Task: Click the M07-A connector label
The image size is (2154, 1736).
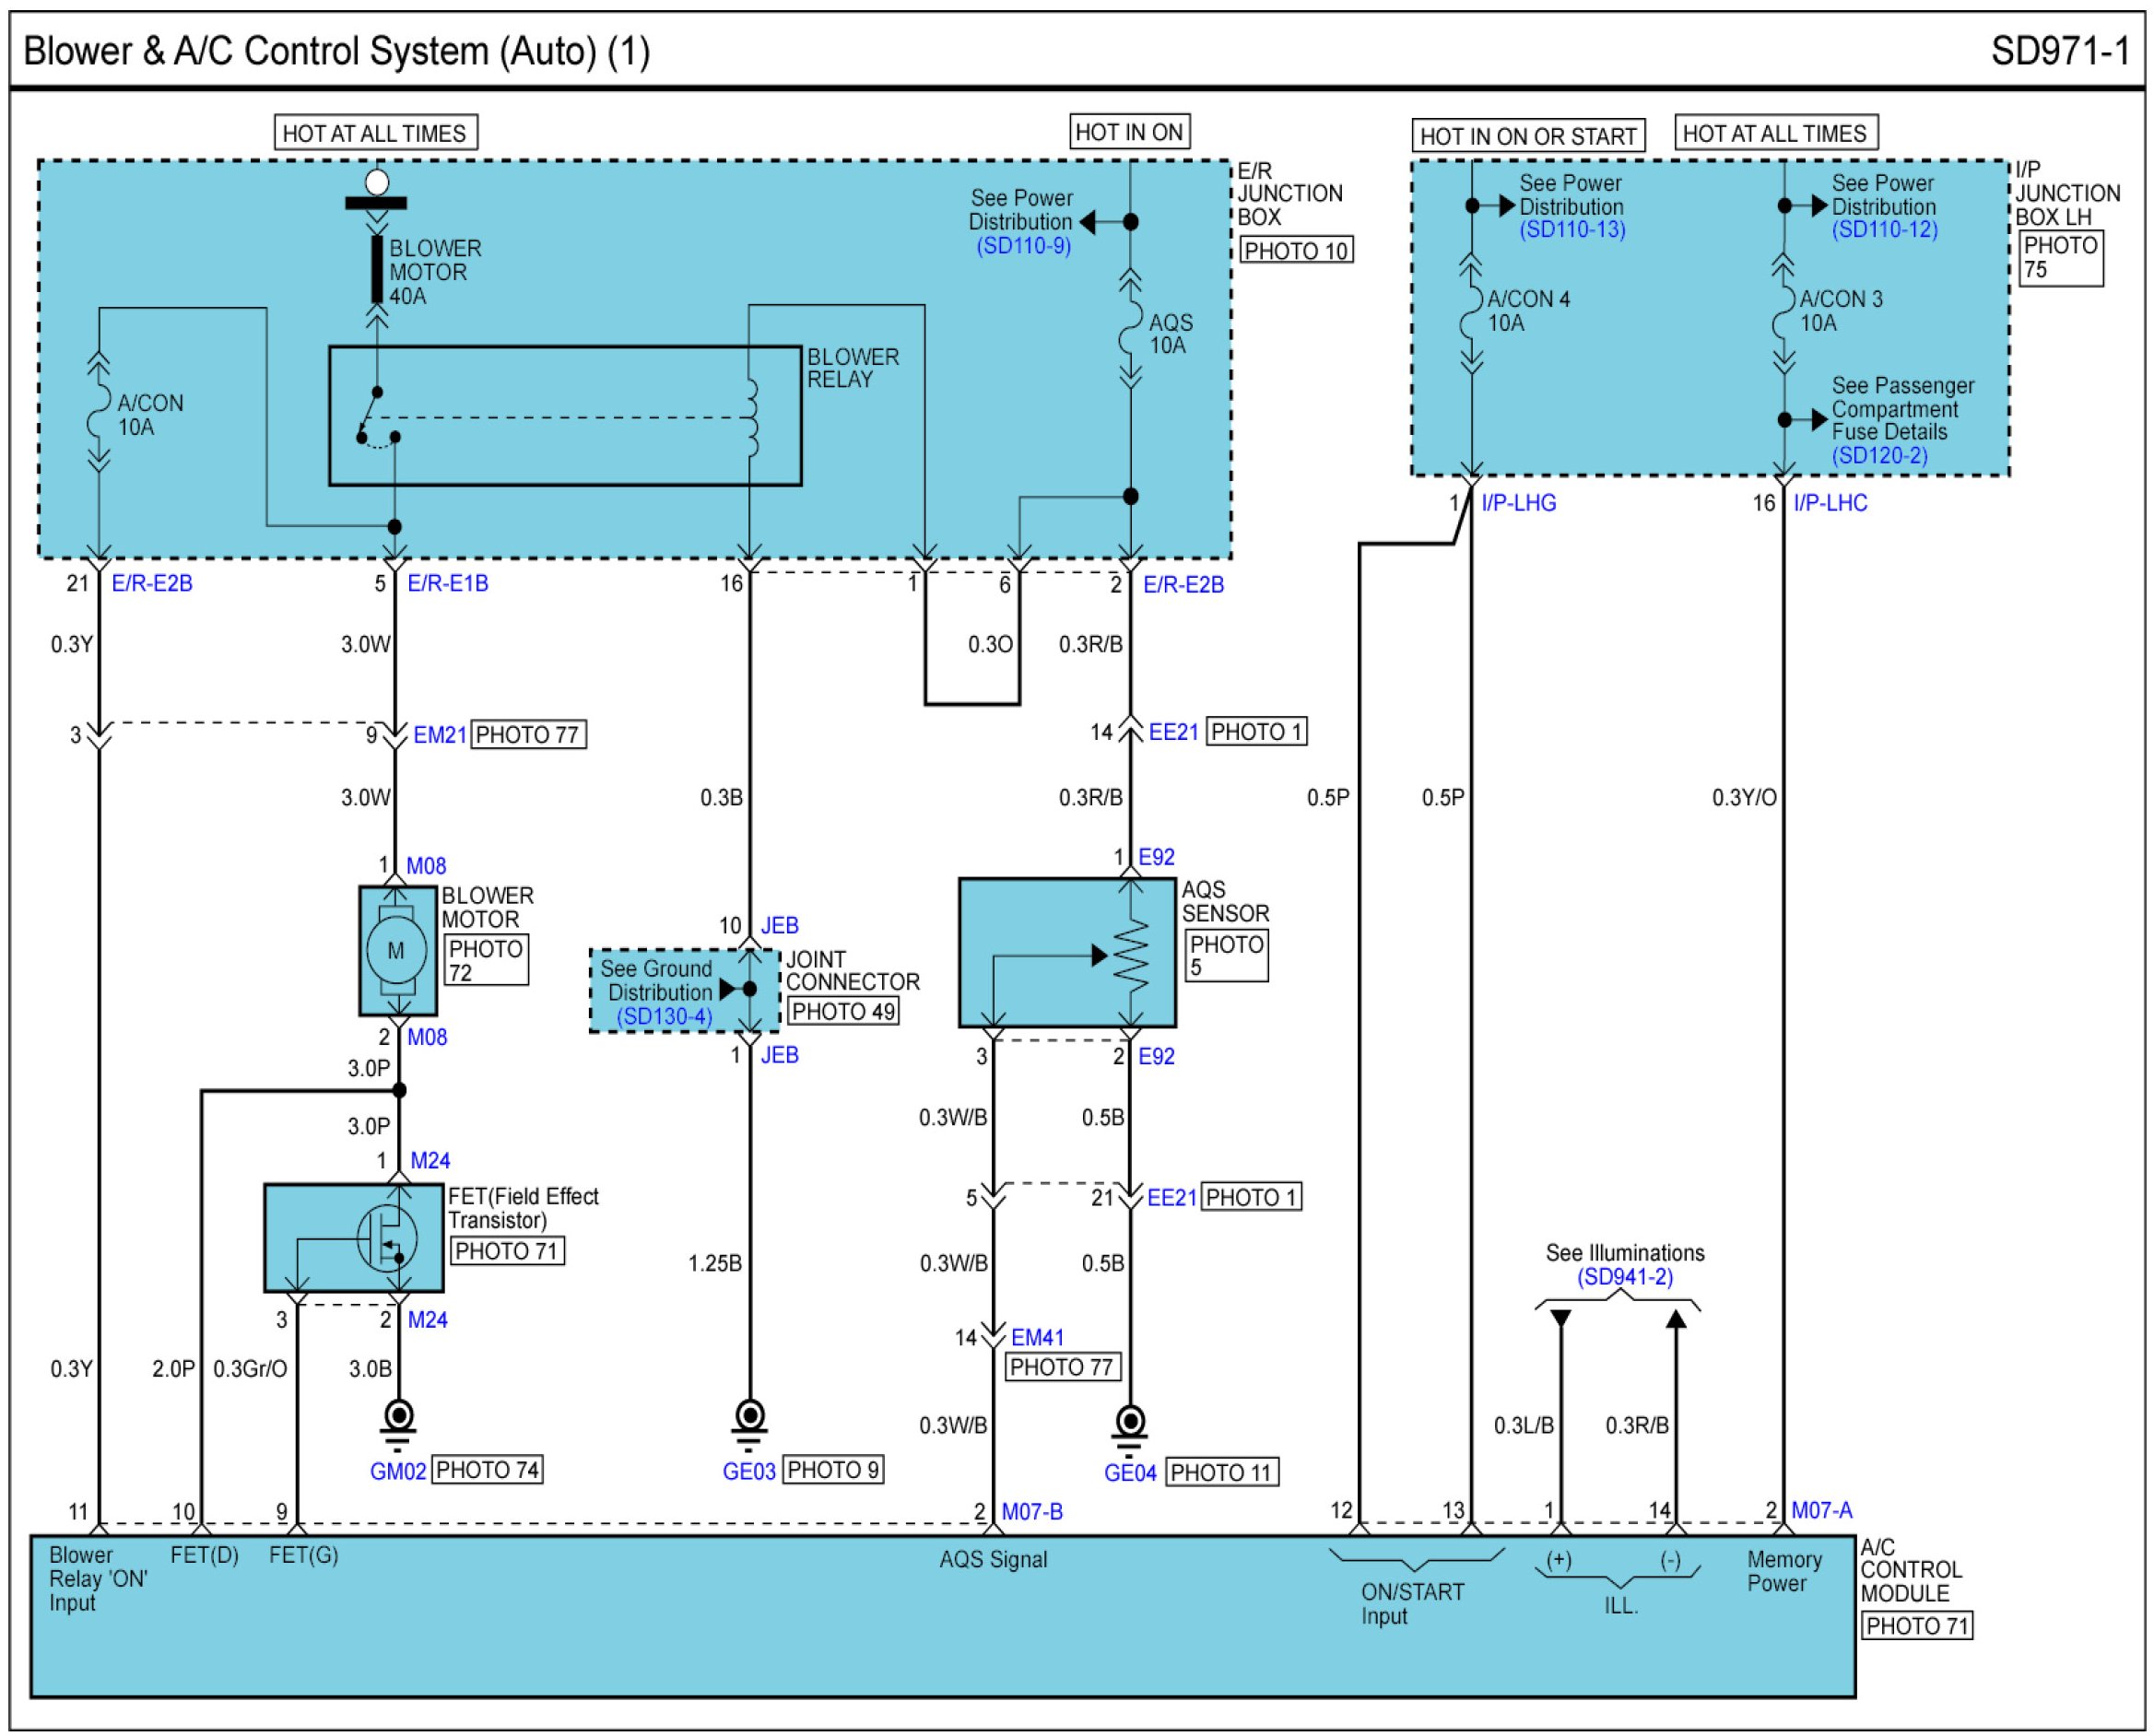Action: 1821,1509
